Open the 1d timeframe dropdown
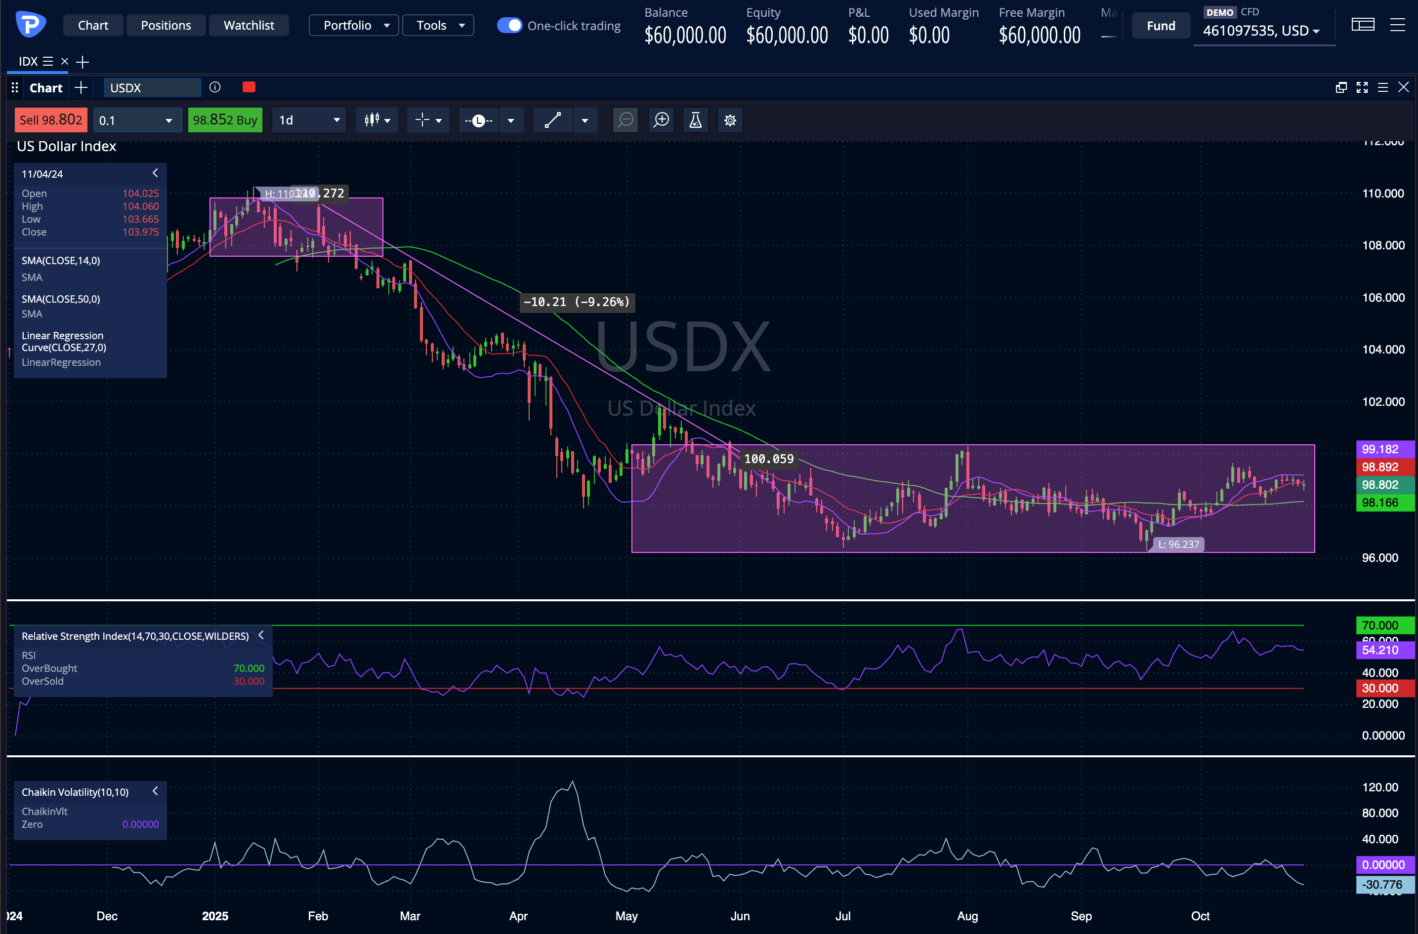The height and width of the screenshot is (934, 1418). point(309,120)
